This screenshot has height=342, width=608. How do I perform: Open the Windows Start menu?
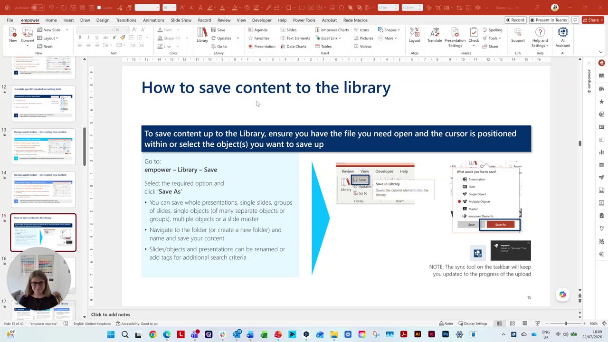click(111, 335)
